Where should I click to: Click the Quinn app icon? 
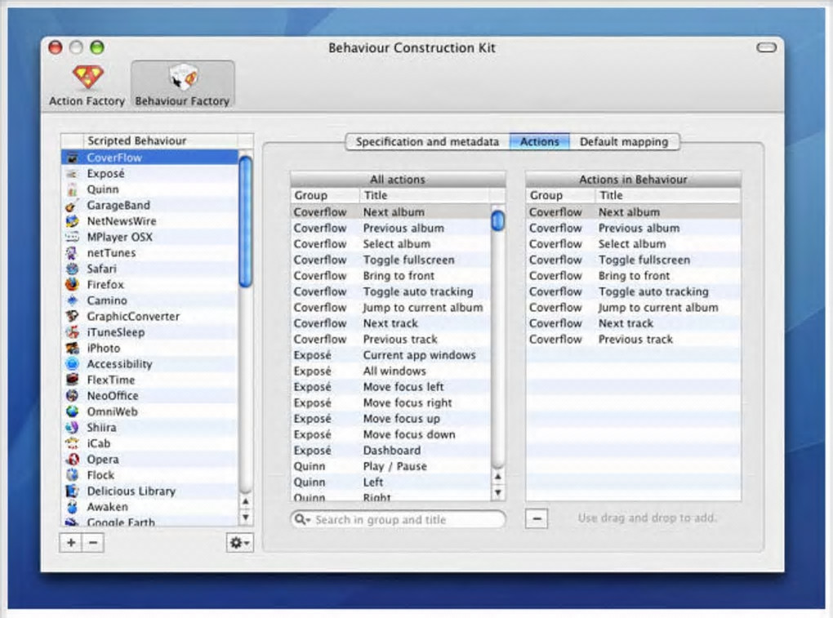click(x=73, y=189)
